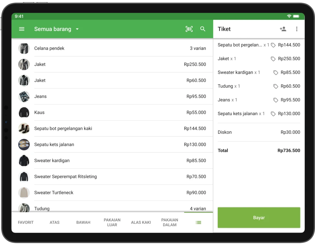Select the ALAS KAKI tab
The width and height of the screenshot is (315, 245).
(x=141, y=222)
